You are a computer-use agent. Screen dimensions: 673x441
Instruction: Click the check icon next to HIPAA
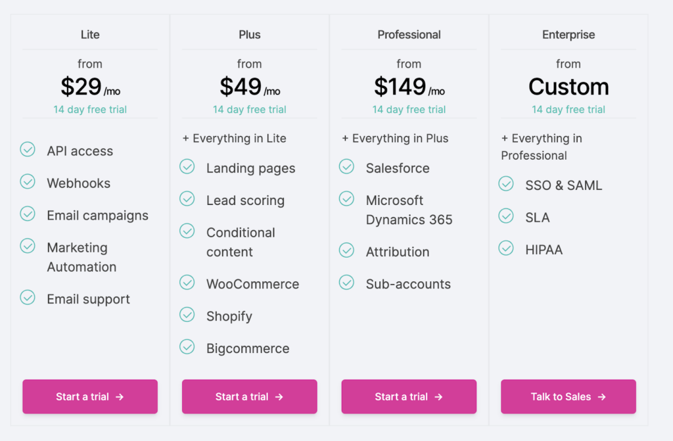coord(506,248)
